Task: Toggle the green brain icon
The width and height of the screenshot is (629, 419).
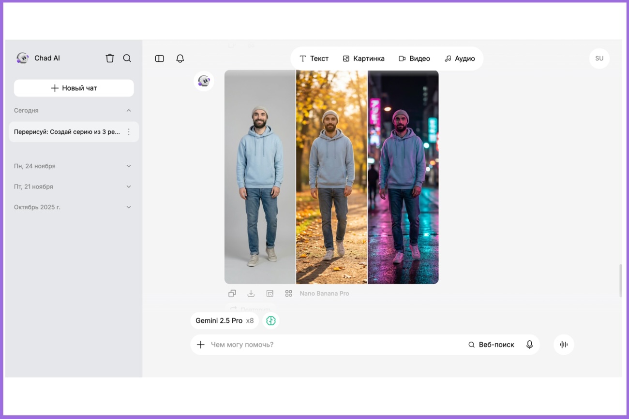Action: click(x=271, y=320)
